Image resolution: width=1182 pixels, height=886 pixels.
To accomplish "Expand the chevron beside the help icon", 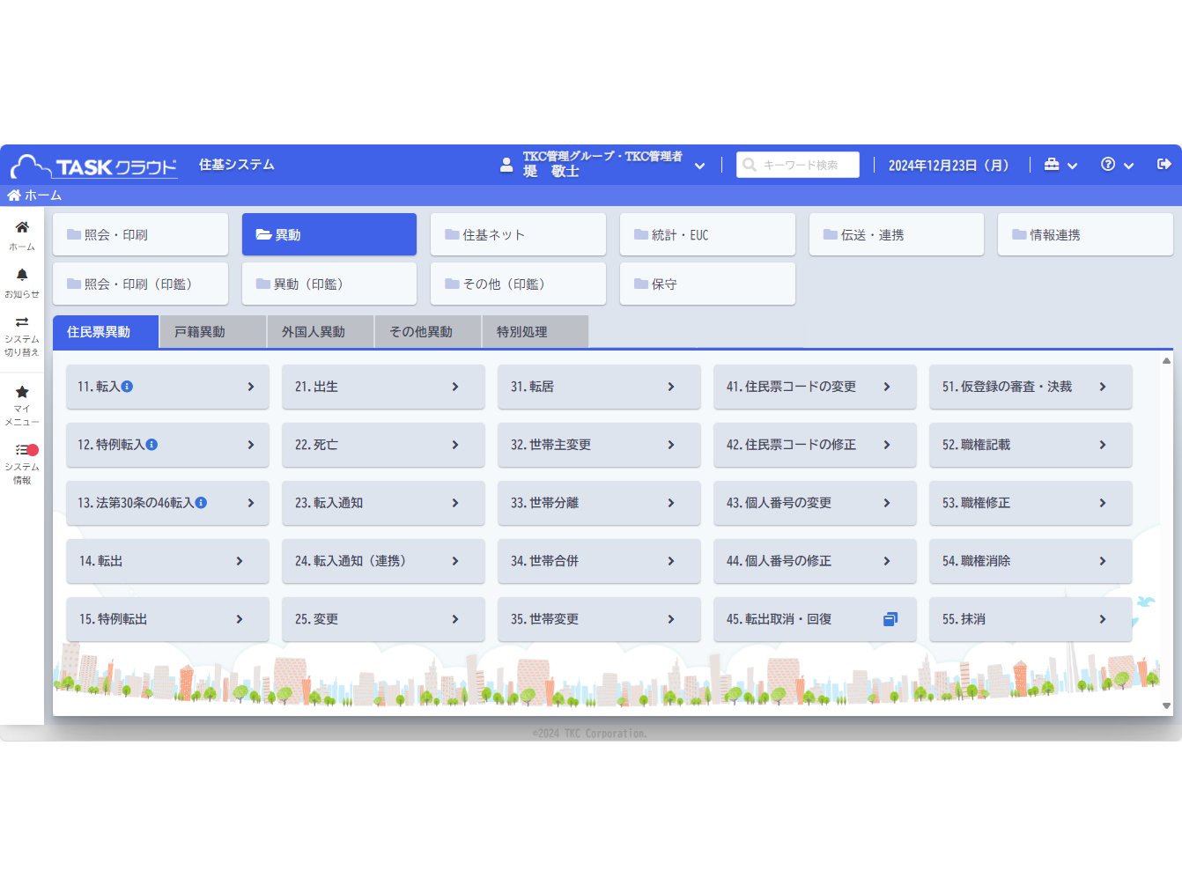I will click(x=1128, y=166).
